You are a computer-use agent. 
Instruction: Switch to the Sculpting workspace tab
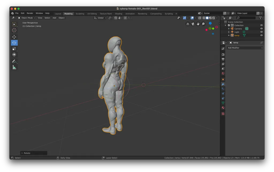(80, 14)
